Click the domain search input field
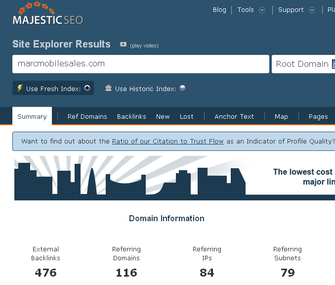Screen dimensions: 335x285 pos(140,64)
